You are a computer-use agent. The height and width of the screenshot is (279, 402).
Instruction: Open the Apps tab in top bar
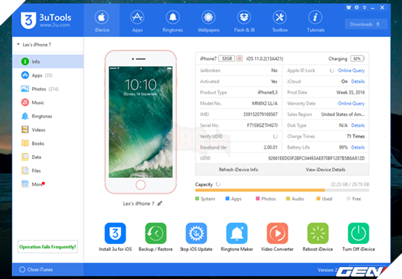(x=137, y=22)
